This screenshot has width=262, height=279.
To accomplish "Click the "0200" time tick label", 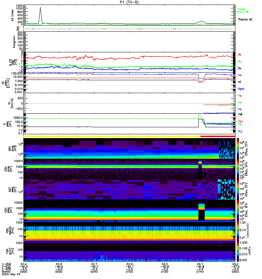I will (235, 272).
